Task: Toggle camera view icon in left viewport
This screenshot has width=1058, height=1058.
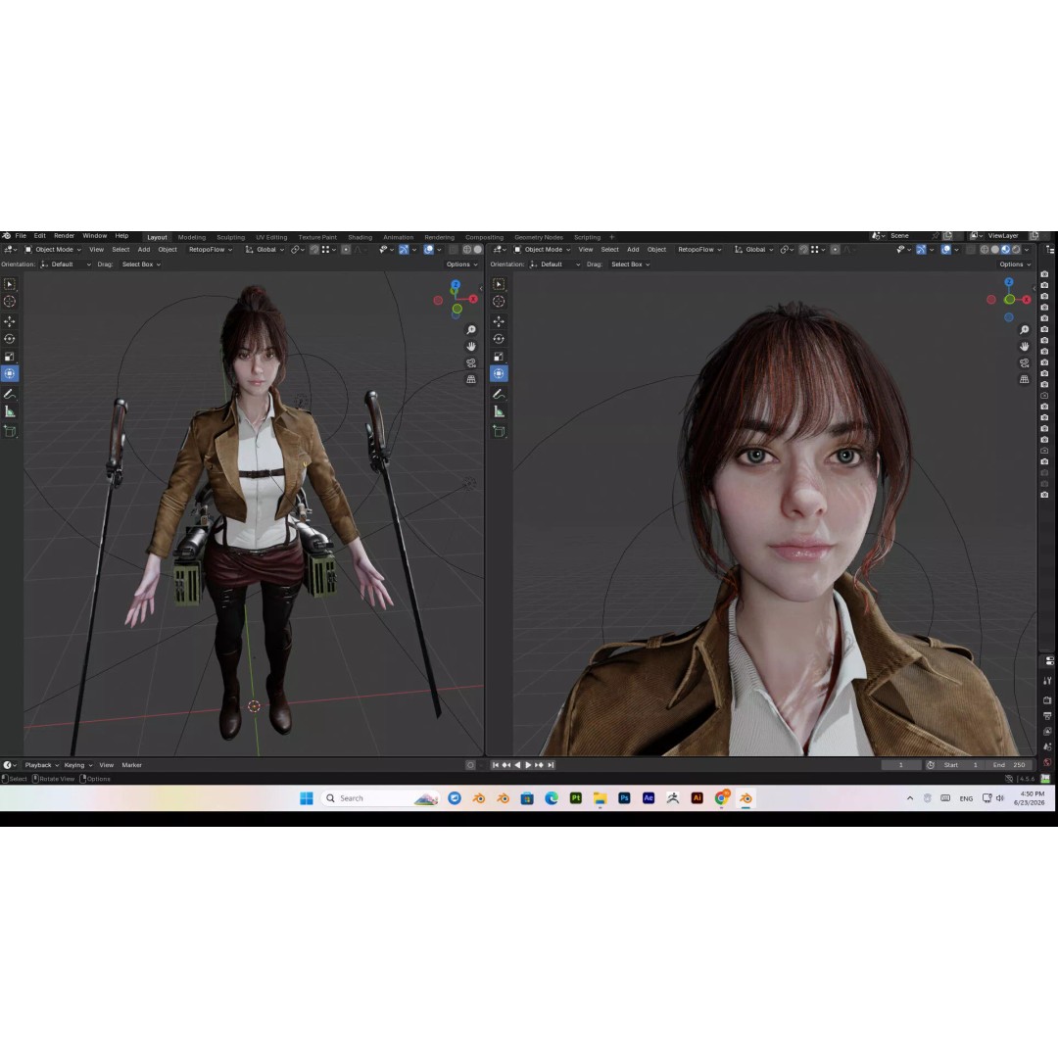Action: coord(471,363)
